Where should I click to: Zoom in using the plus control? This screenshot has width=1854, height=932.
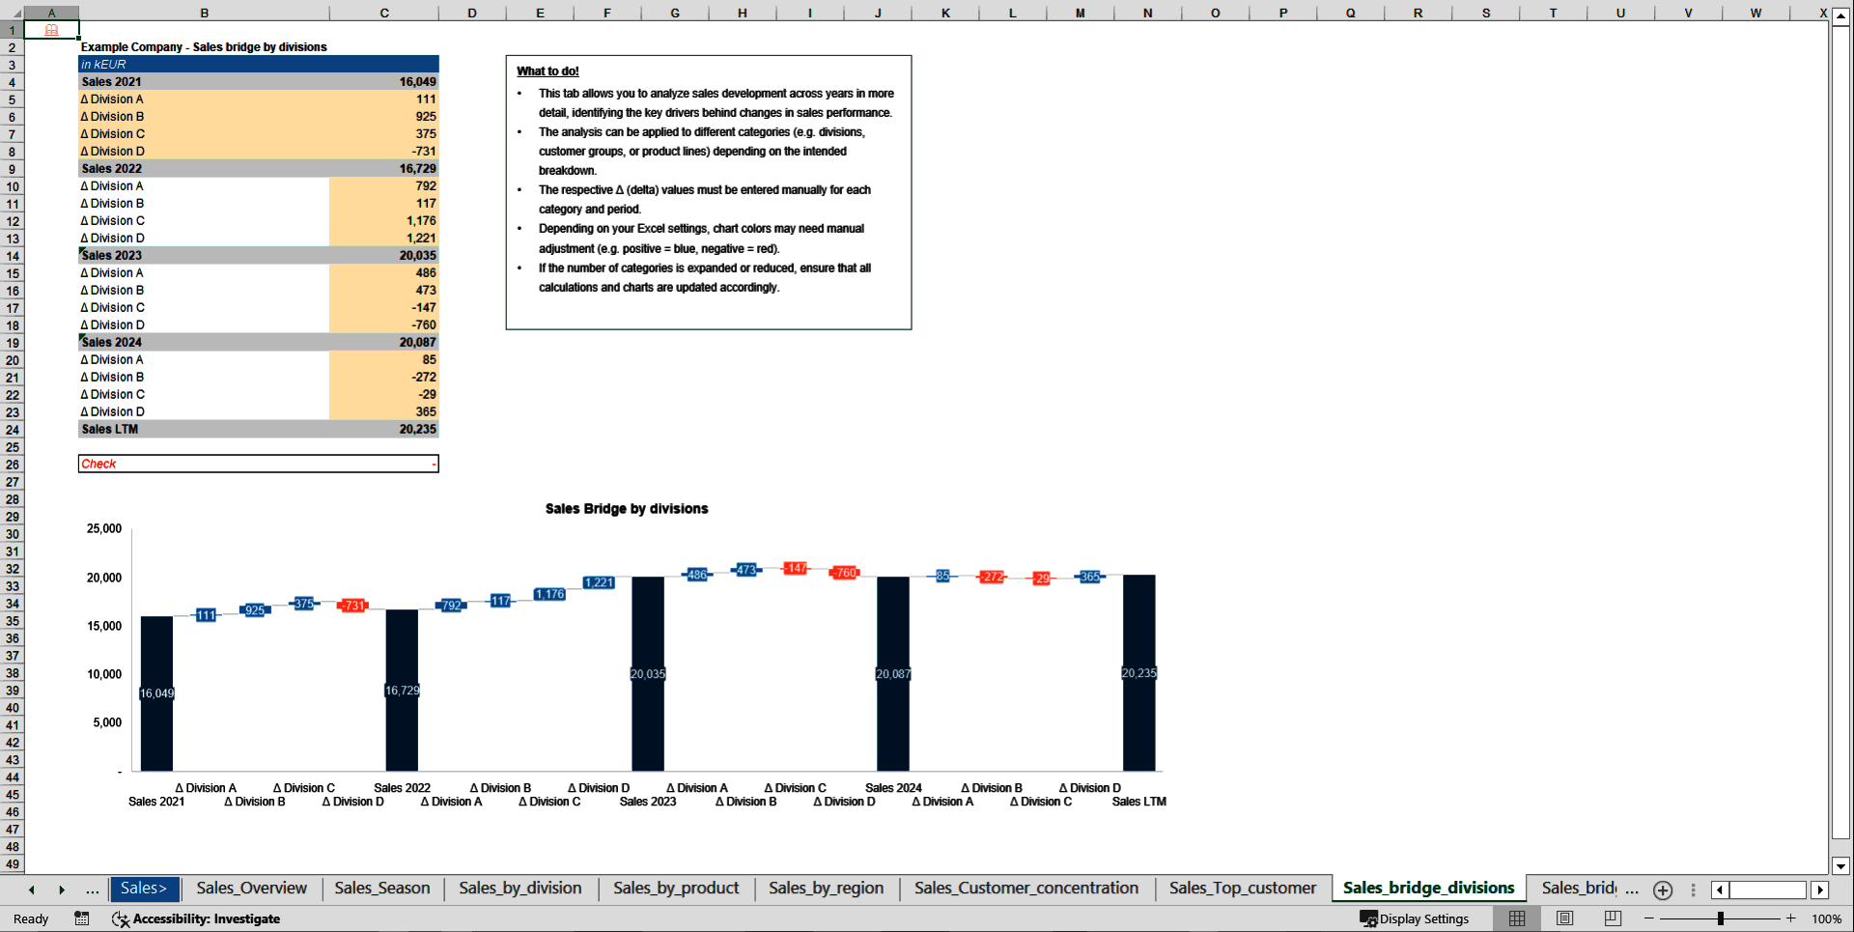coord(1790,918)
